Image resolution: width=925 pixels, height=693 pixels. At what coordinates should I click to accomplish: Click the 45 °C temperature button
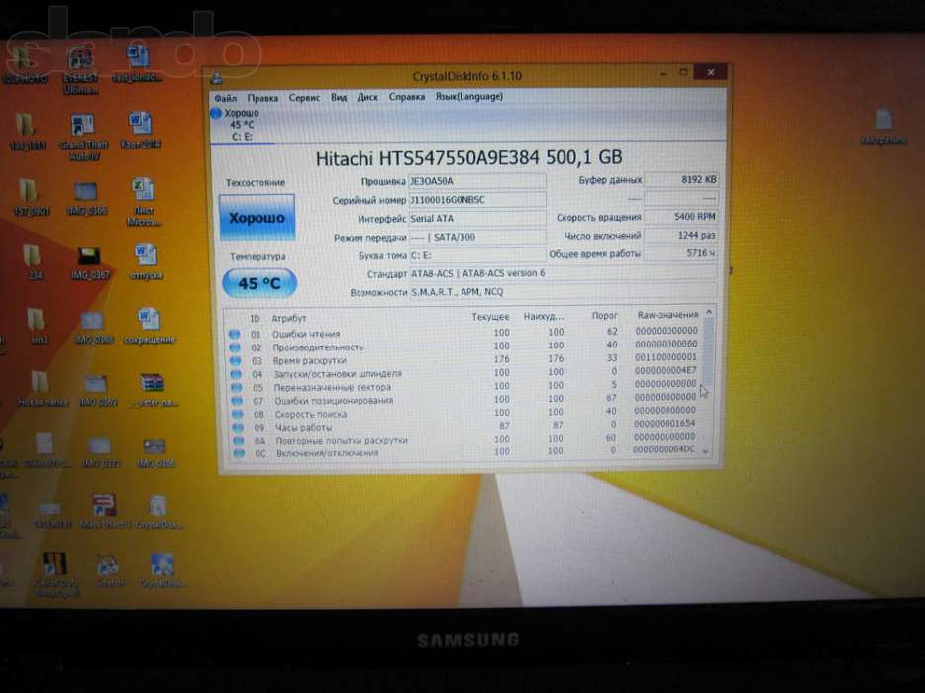coord(259,284)
